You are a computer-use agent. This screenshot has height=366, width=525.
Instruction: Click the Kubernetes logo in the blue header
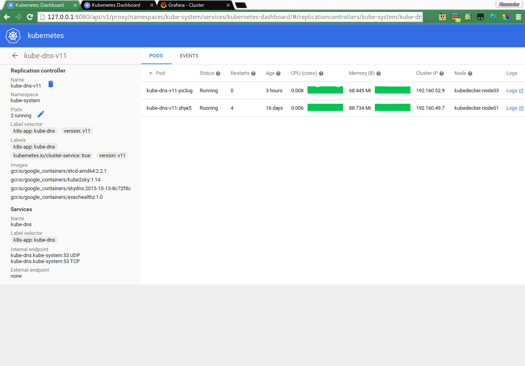[x=13, y=35]
